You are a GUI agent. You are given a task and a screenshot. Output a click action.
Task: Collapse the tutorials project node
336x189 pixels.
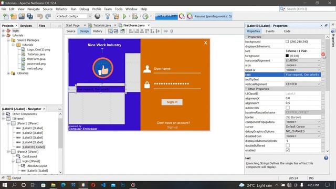(3, 35)
